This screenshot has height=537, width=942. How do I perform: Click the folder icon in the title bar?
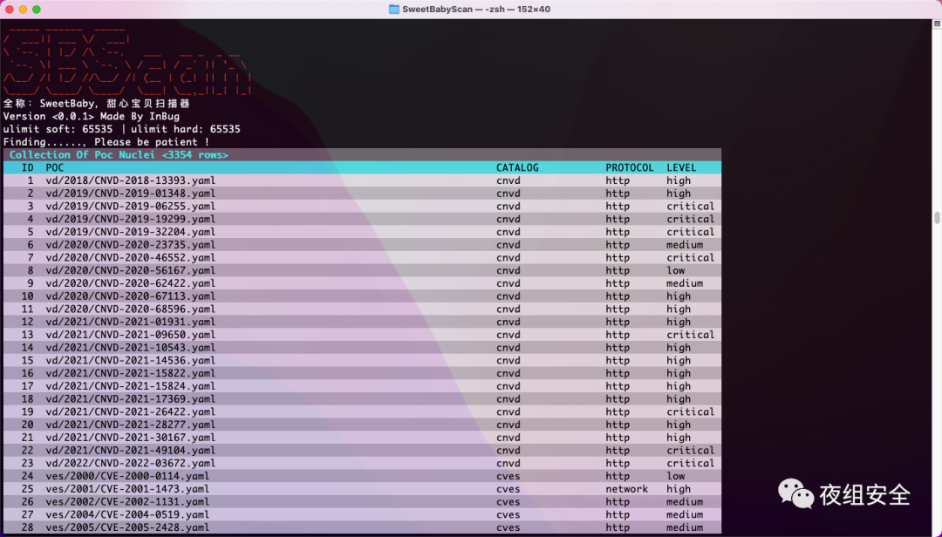(x=394, y=9)
